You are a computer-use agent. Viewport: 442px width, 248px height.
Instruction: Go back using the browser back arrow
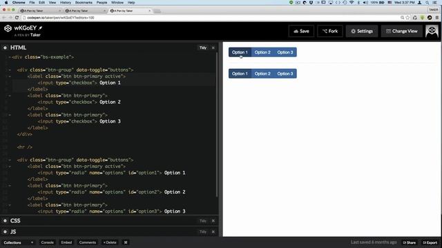[x=4, y=18]
